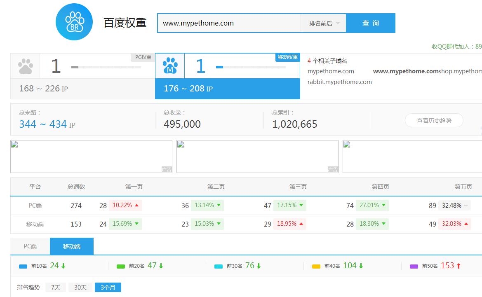Toggle the yellow 前40名 legend swatch
This screenshot has height=297, width=482.
coord(316,266)
